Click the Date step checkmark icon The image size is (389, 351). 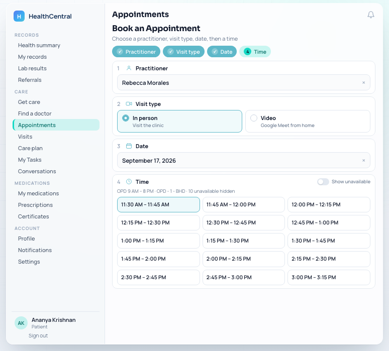(215, 52)
